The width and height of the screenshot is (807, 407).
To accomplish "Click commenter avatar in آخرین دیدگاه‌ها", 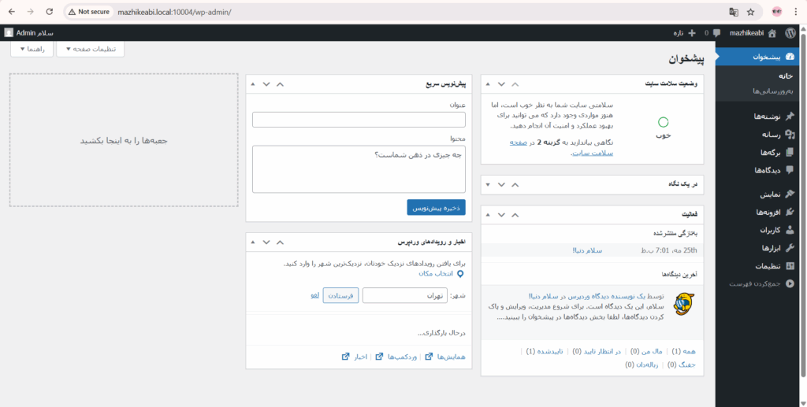I will (683, 304).
